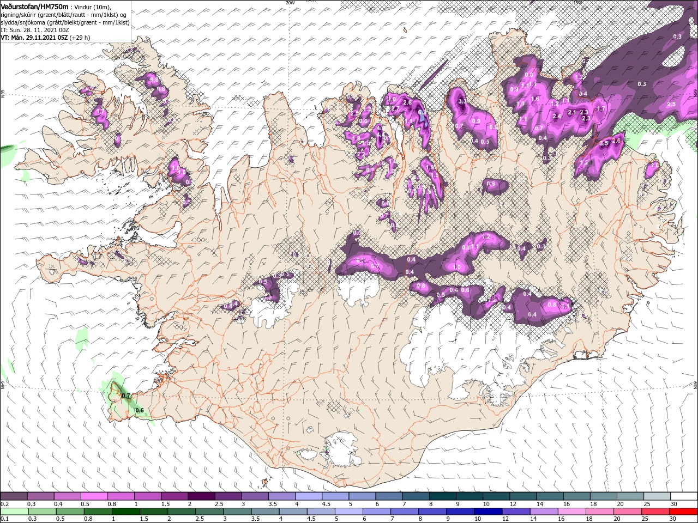Click the bright pink snow swatch between 0.5 and 0.8
698x523 pixels.
[94, 496]
